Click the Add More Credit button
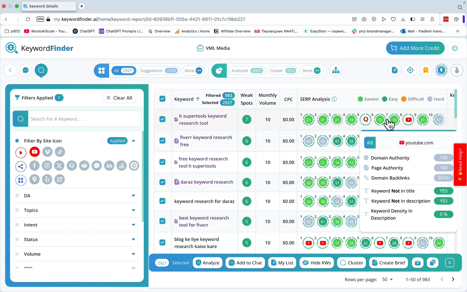The height and width of the screenshot is (292, 467). tap(415, 48)
